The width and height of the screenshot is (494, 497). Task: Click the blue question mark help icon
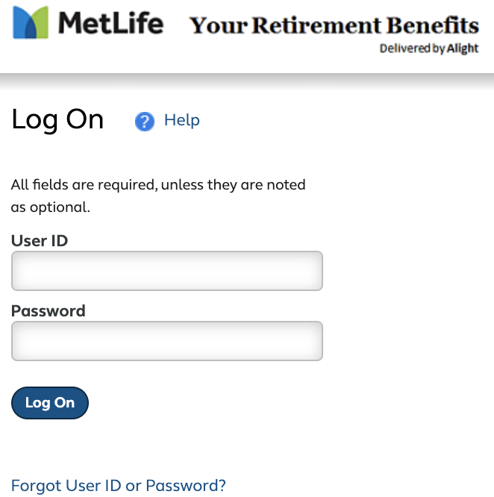point(145,121)
